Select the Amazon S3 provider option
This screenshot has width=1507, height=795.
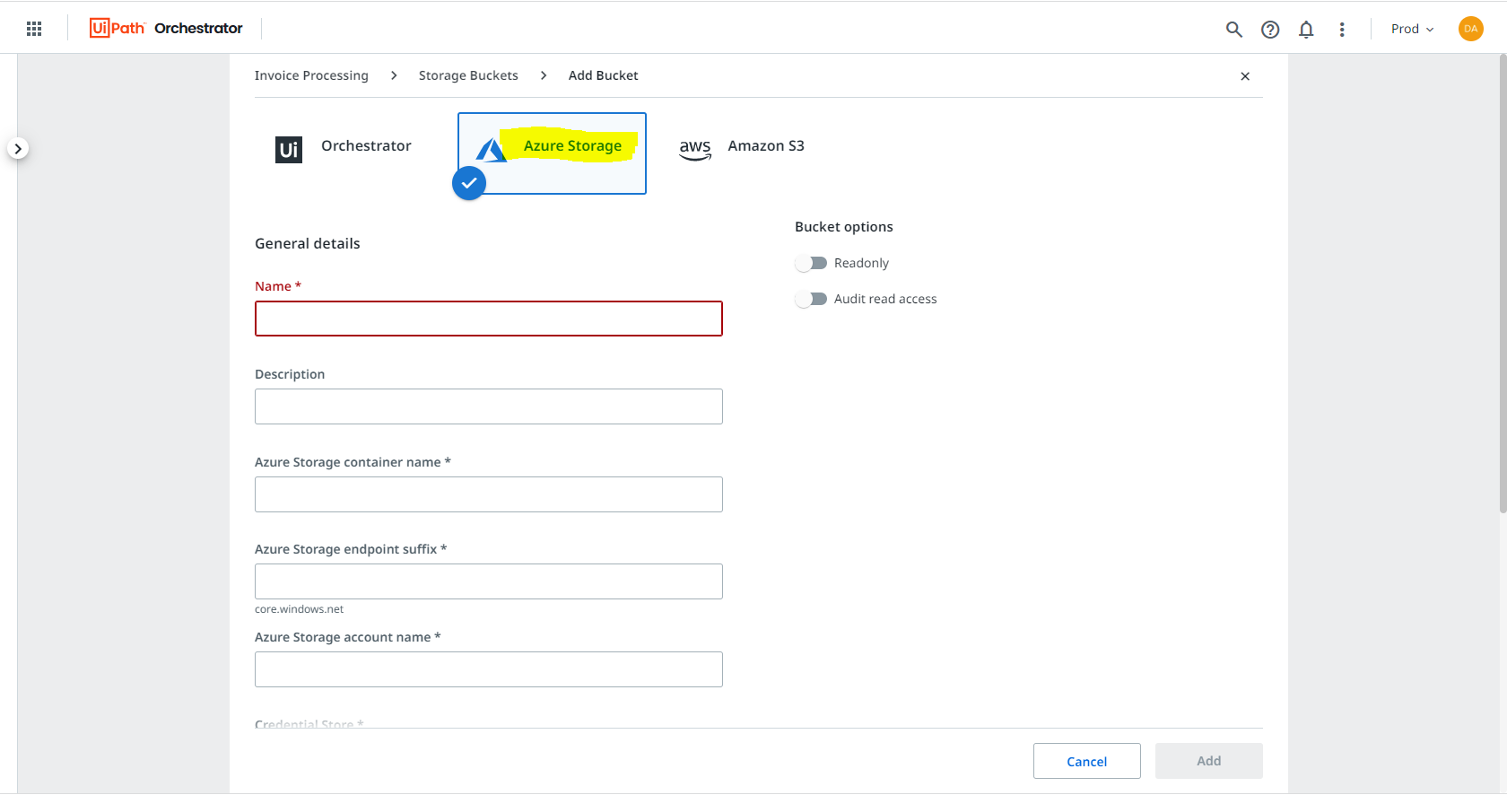pos(742,147)
